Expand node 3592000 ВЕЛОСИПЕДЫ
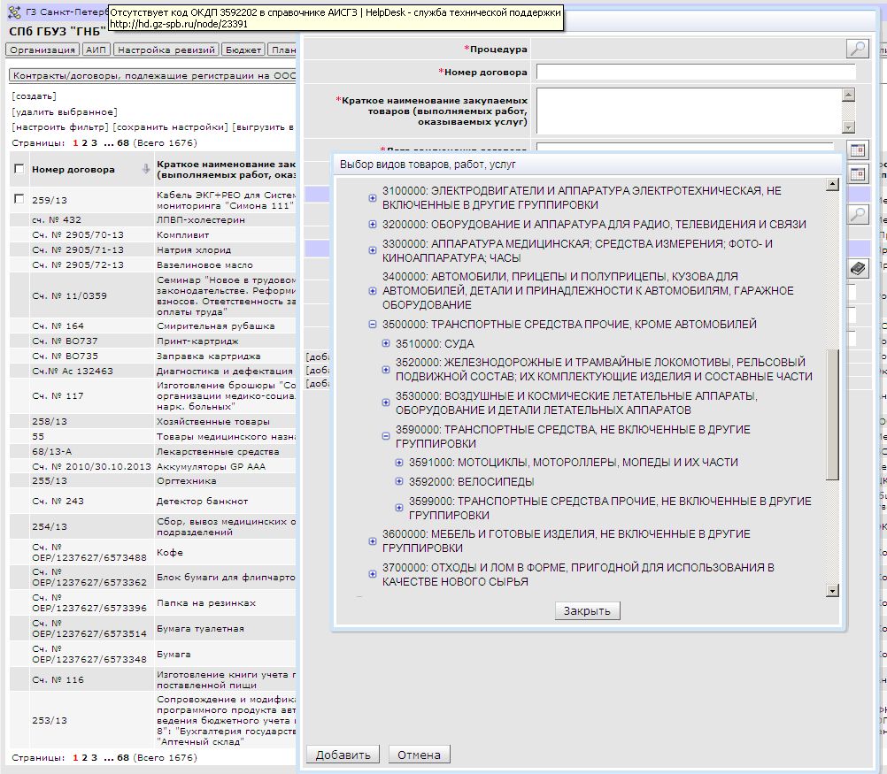The width and height of the screenshot is (887, 774). pyautogui.click(x=399, y=482)
